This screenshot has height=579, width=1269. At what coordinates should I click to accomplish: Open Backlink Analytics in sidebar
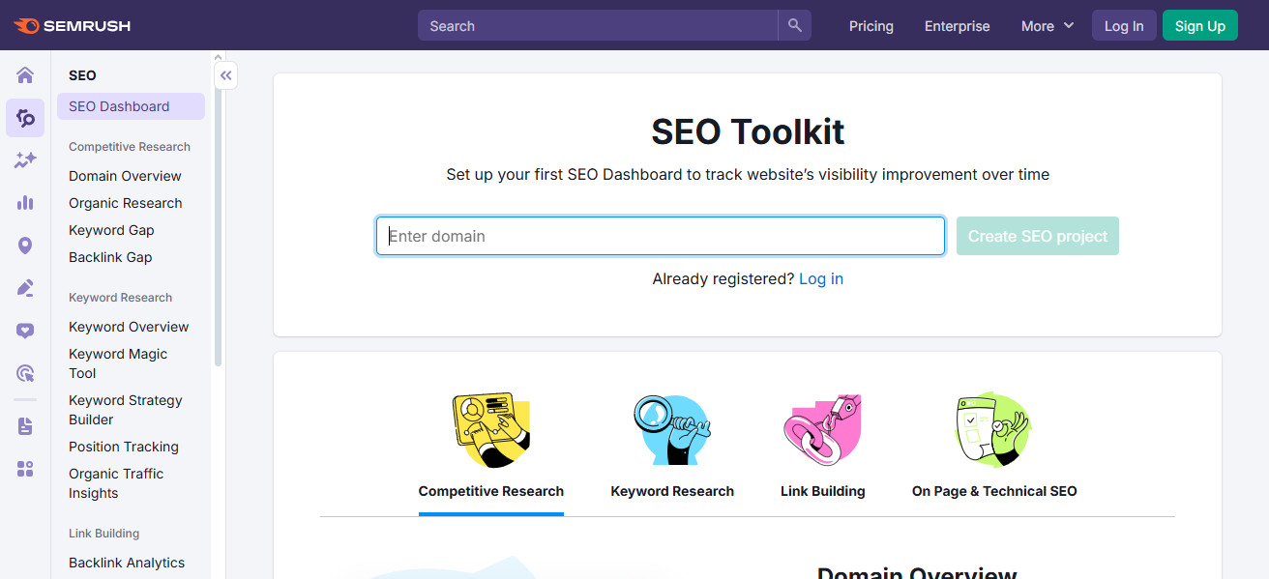[x=127, y=563]
